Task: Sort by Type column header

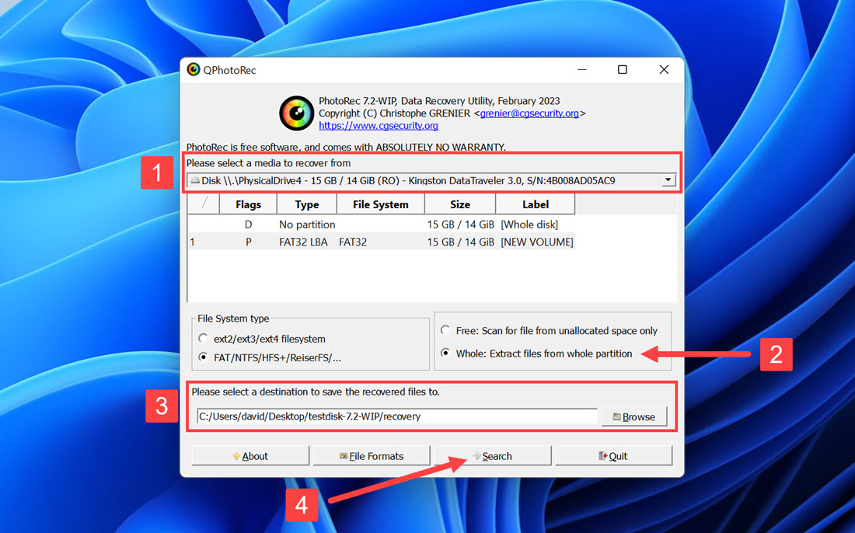Action: pos(307,204)
